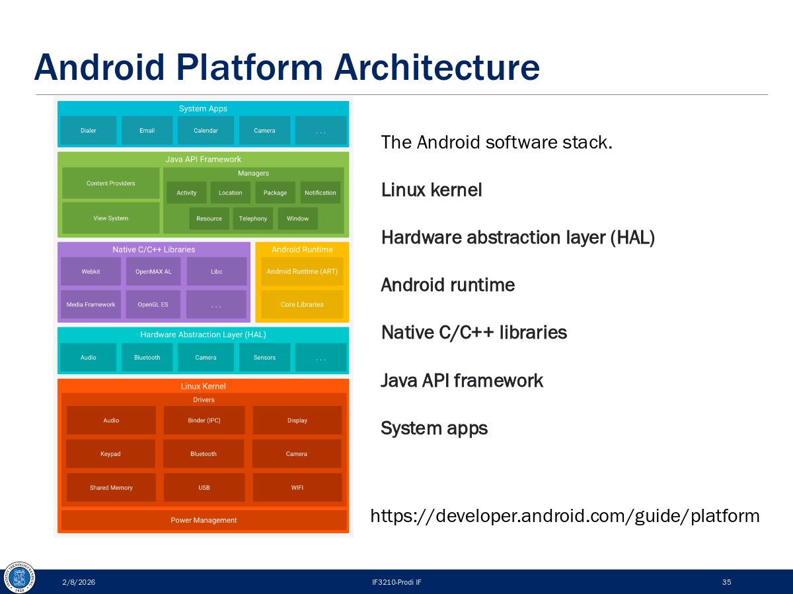Image resolution: width=793 pixels, height=594 pixels.
Task: Click the Content Providers block
Action: coord(110,183)
